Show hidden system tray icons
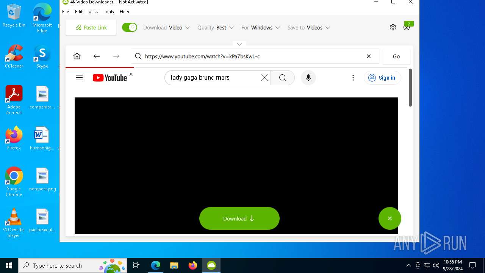 tap(408, 265)
